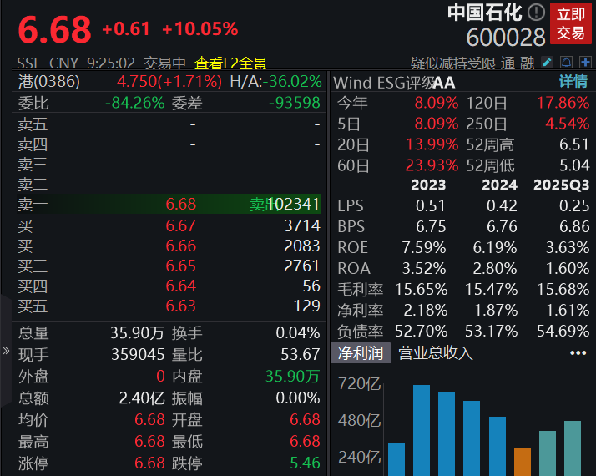Viewport: 596px width, 476px height.
Task: Switch to 营业总收入 tab
Action: pos(435,352)
